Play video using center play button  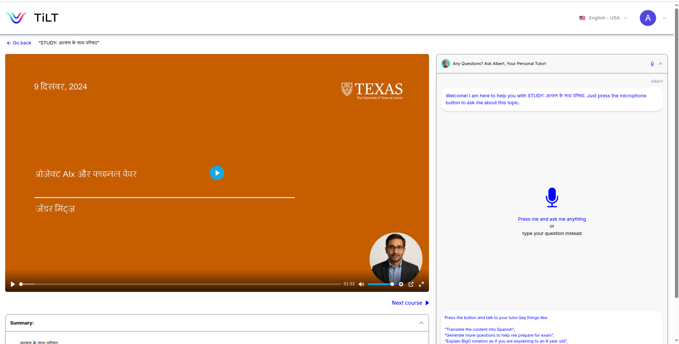point(217,173)
